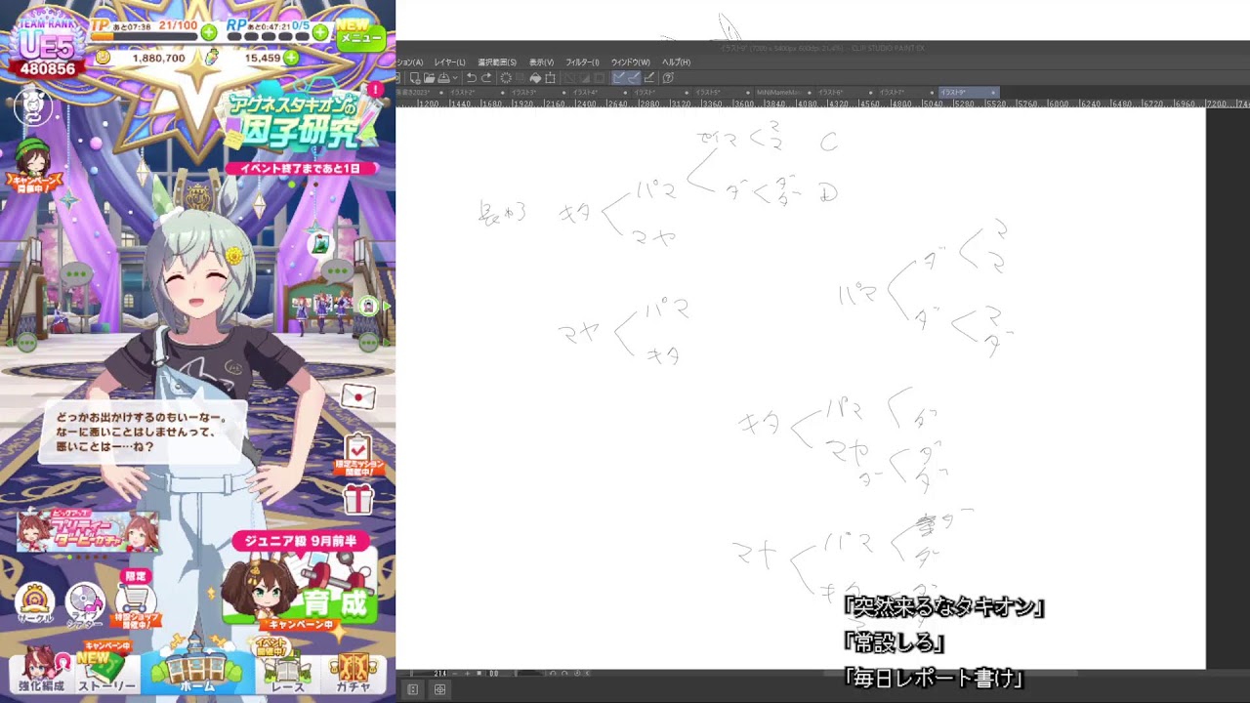Click the Redo arrow in the toolbar
This screenshot has width=1250, height=703.
click(485, 78)
